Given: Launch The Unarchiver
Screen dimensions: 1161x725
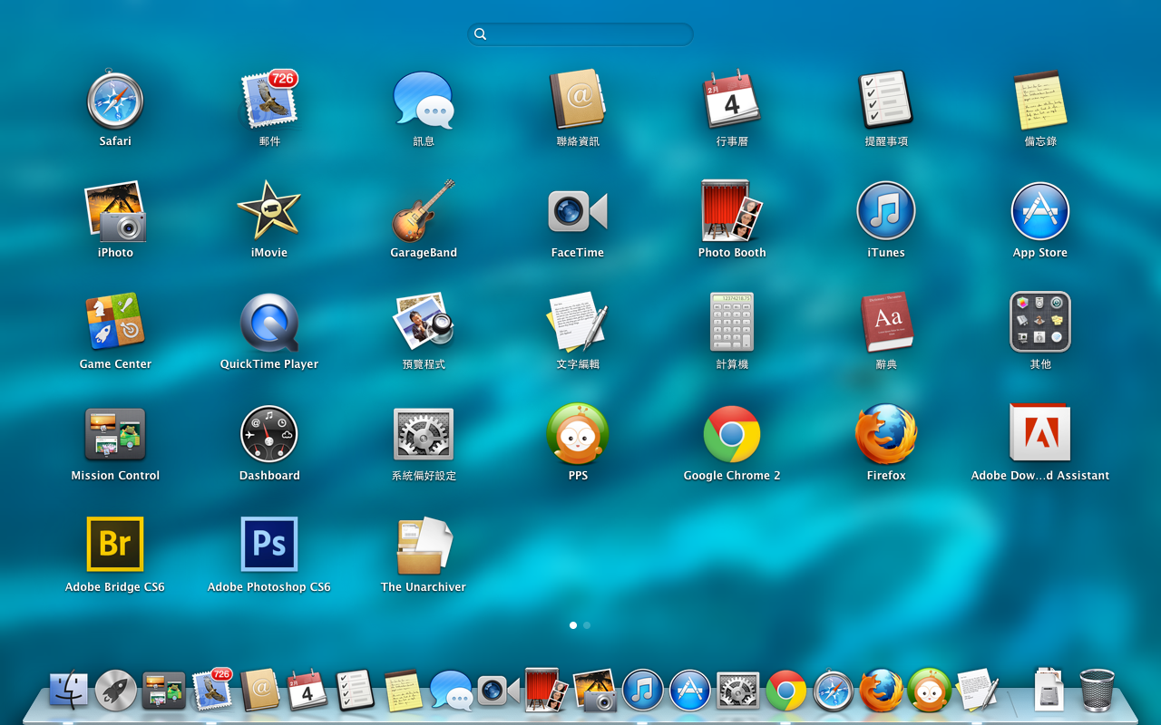Looking at the screenshot, I should 424,545.
